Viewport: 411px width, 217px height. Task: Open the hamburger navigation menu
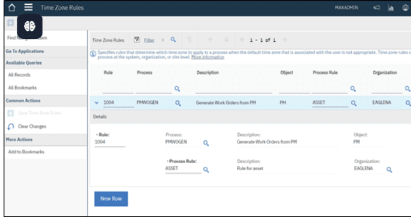tap(29, 7)
